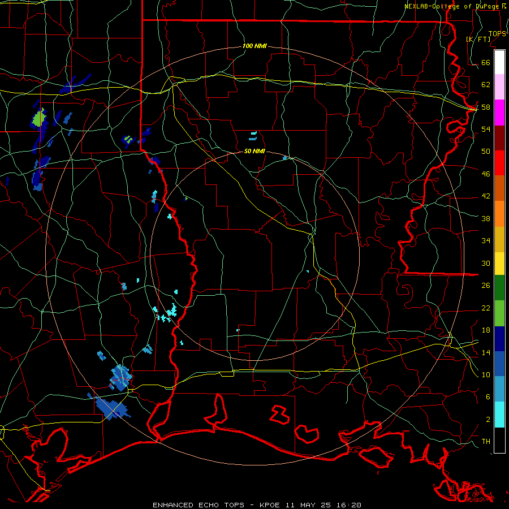Click the gold legend swatch
509x509 pixels.
[499, 239]
